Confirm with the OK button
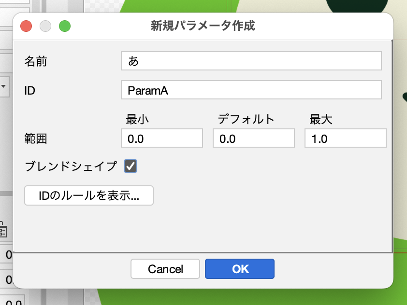Viewport: 407px width, 305px height. point(240,269)
